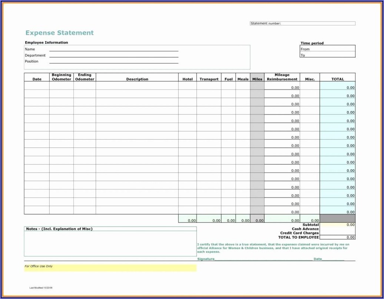Select the yellow For Office Use Only area
The height and width of the screenshot is (299, 384).
click(110, 268)
